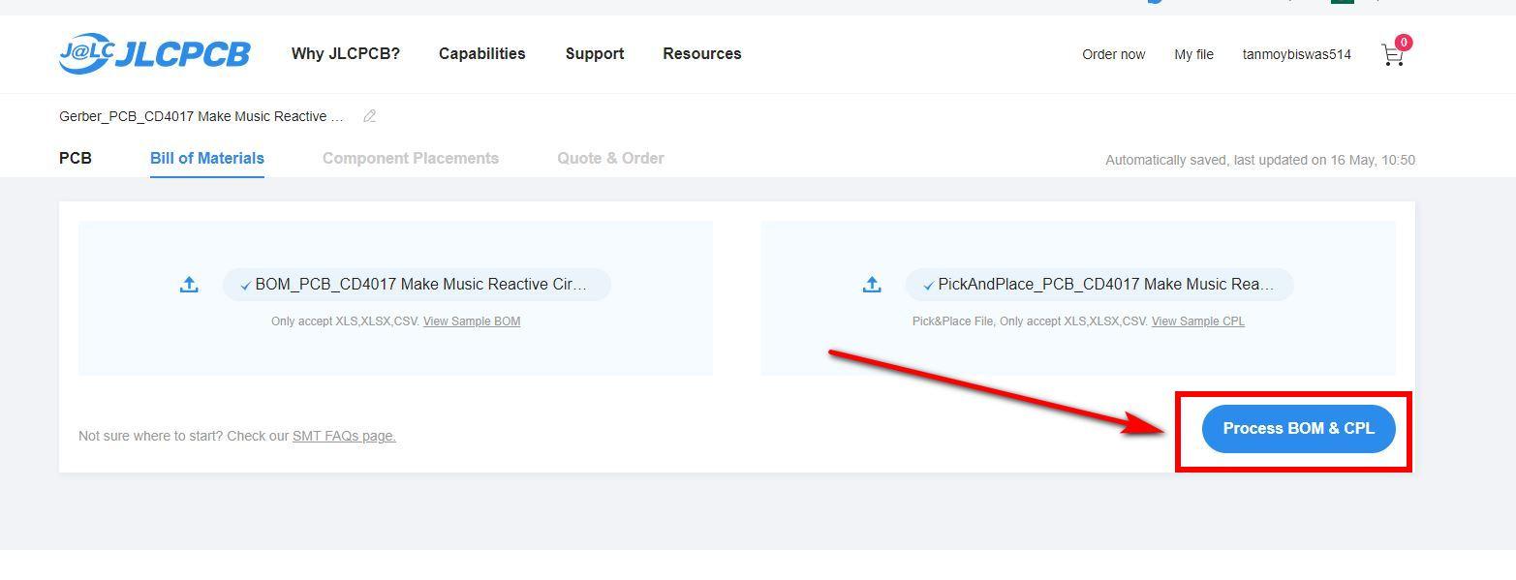The image size is (1516, 580).
Task: Open the tanmoybiswas514 account menu
Action: coord(1297,55)
